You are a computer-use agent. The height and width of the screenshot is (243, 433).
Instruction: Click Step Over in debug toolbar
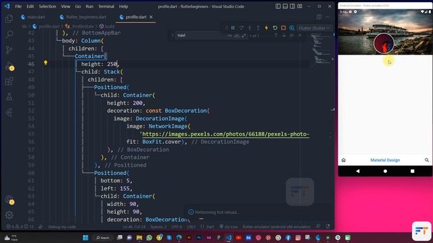coord(242,28)
